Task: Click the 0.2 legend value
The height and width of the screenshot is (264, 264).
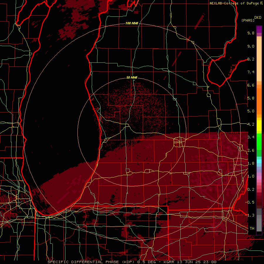Action: pyautogui.click(x=251, y=189)
